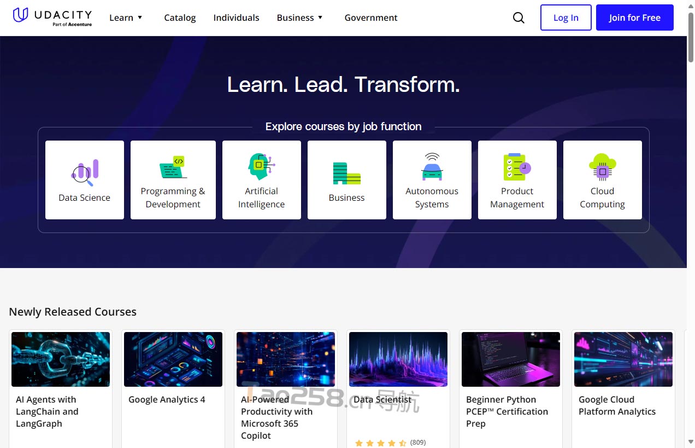Click the Log In button
Image resolution: width=695 pixels, height=448 pixels.
566,18
